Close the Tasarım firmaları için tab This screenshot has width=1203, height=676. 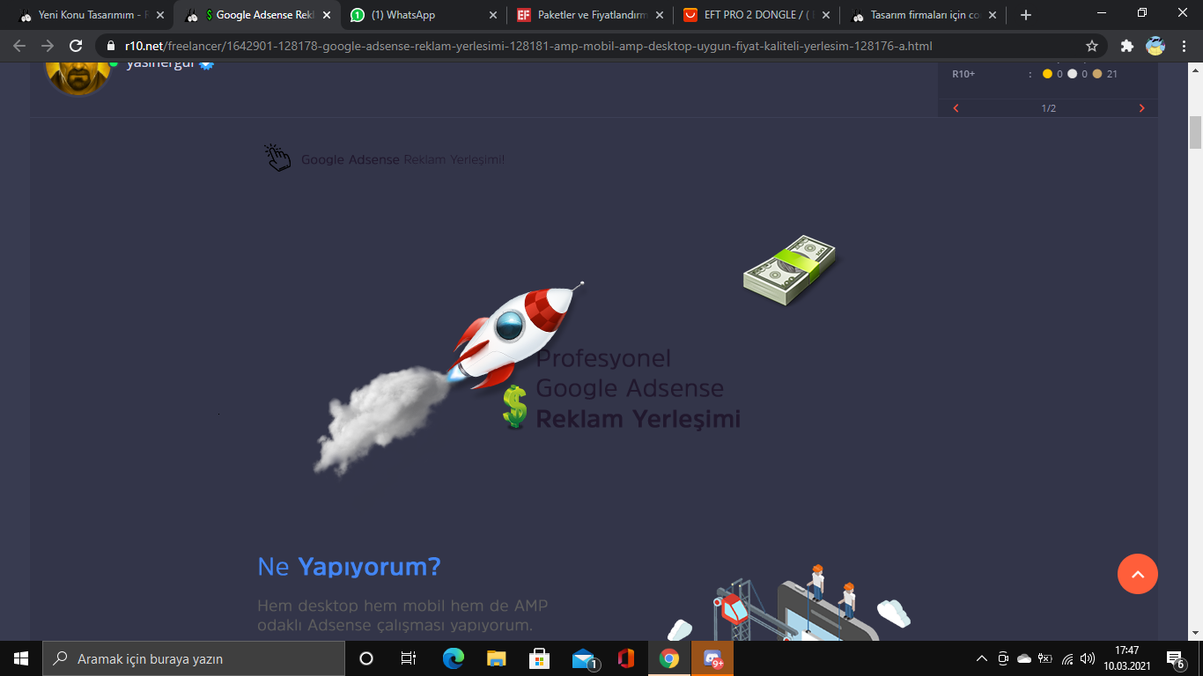pyautogui.click(x=992, y=15)
